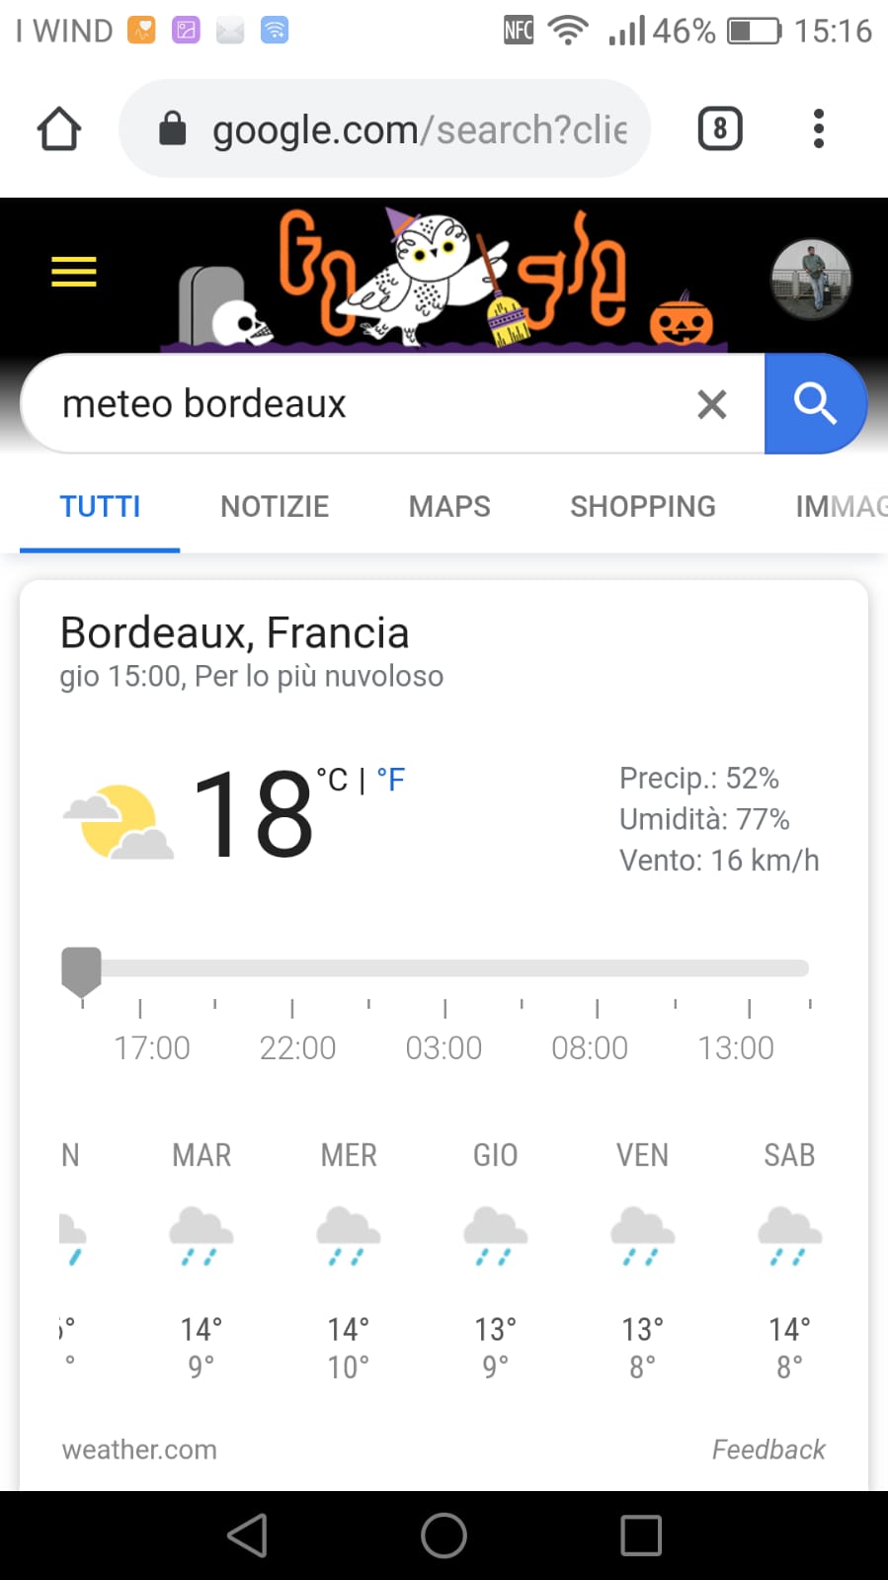
Task: Switch temperature units to °F
Action: tap(391, 781)
